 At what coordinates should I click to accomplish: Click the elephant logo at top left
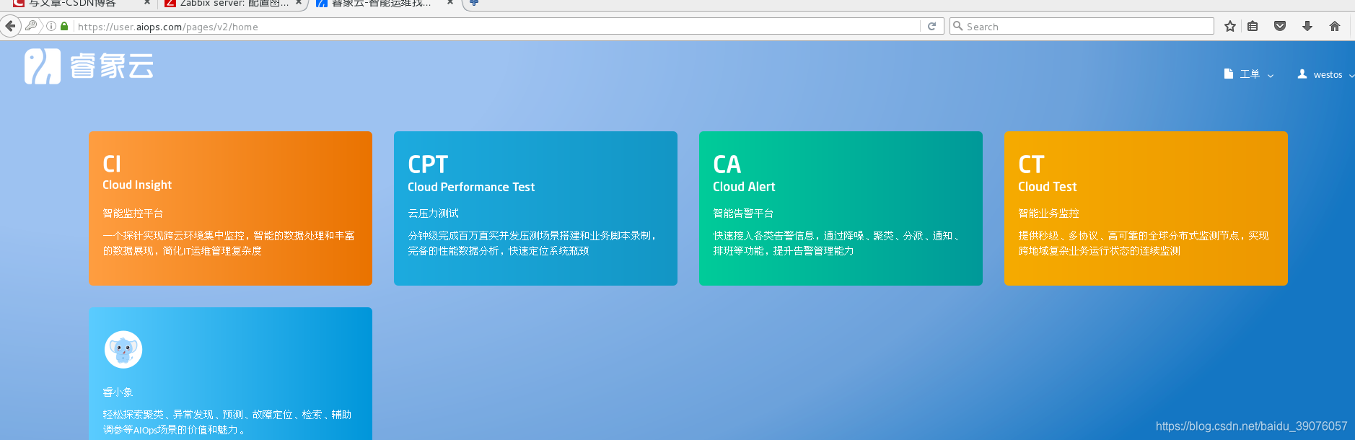(x=43, y=66)
